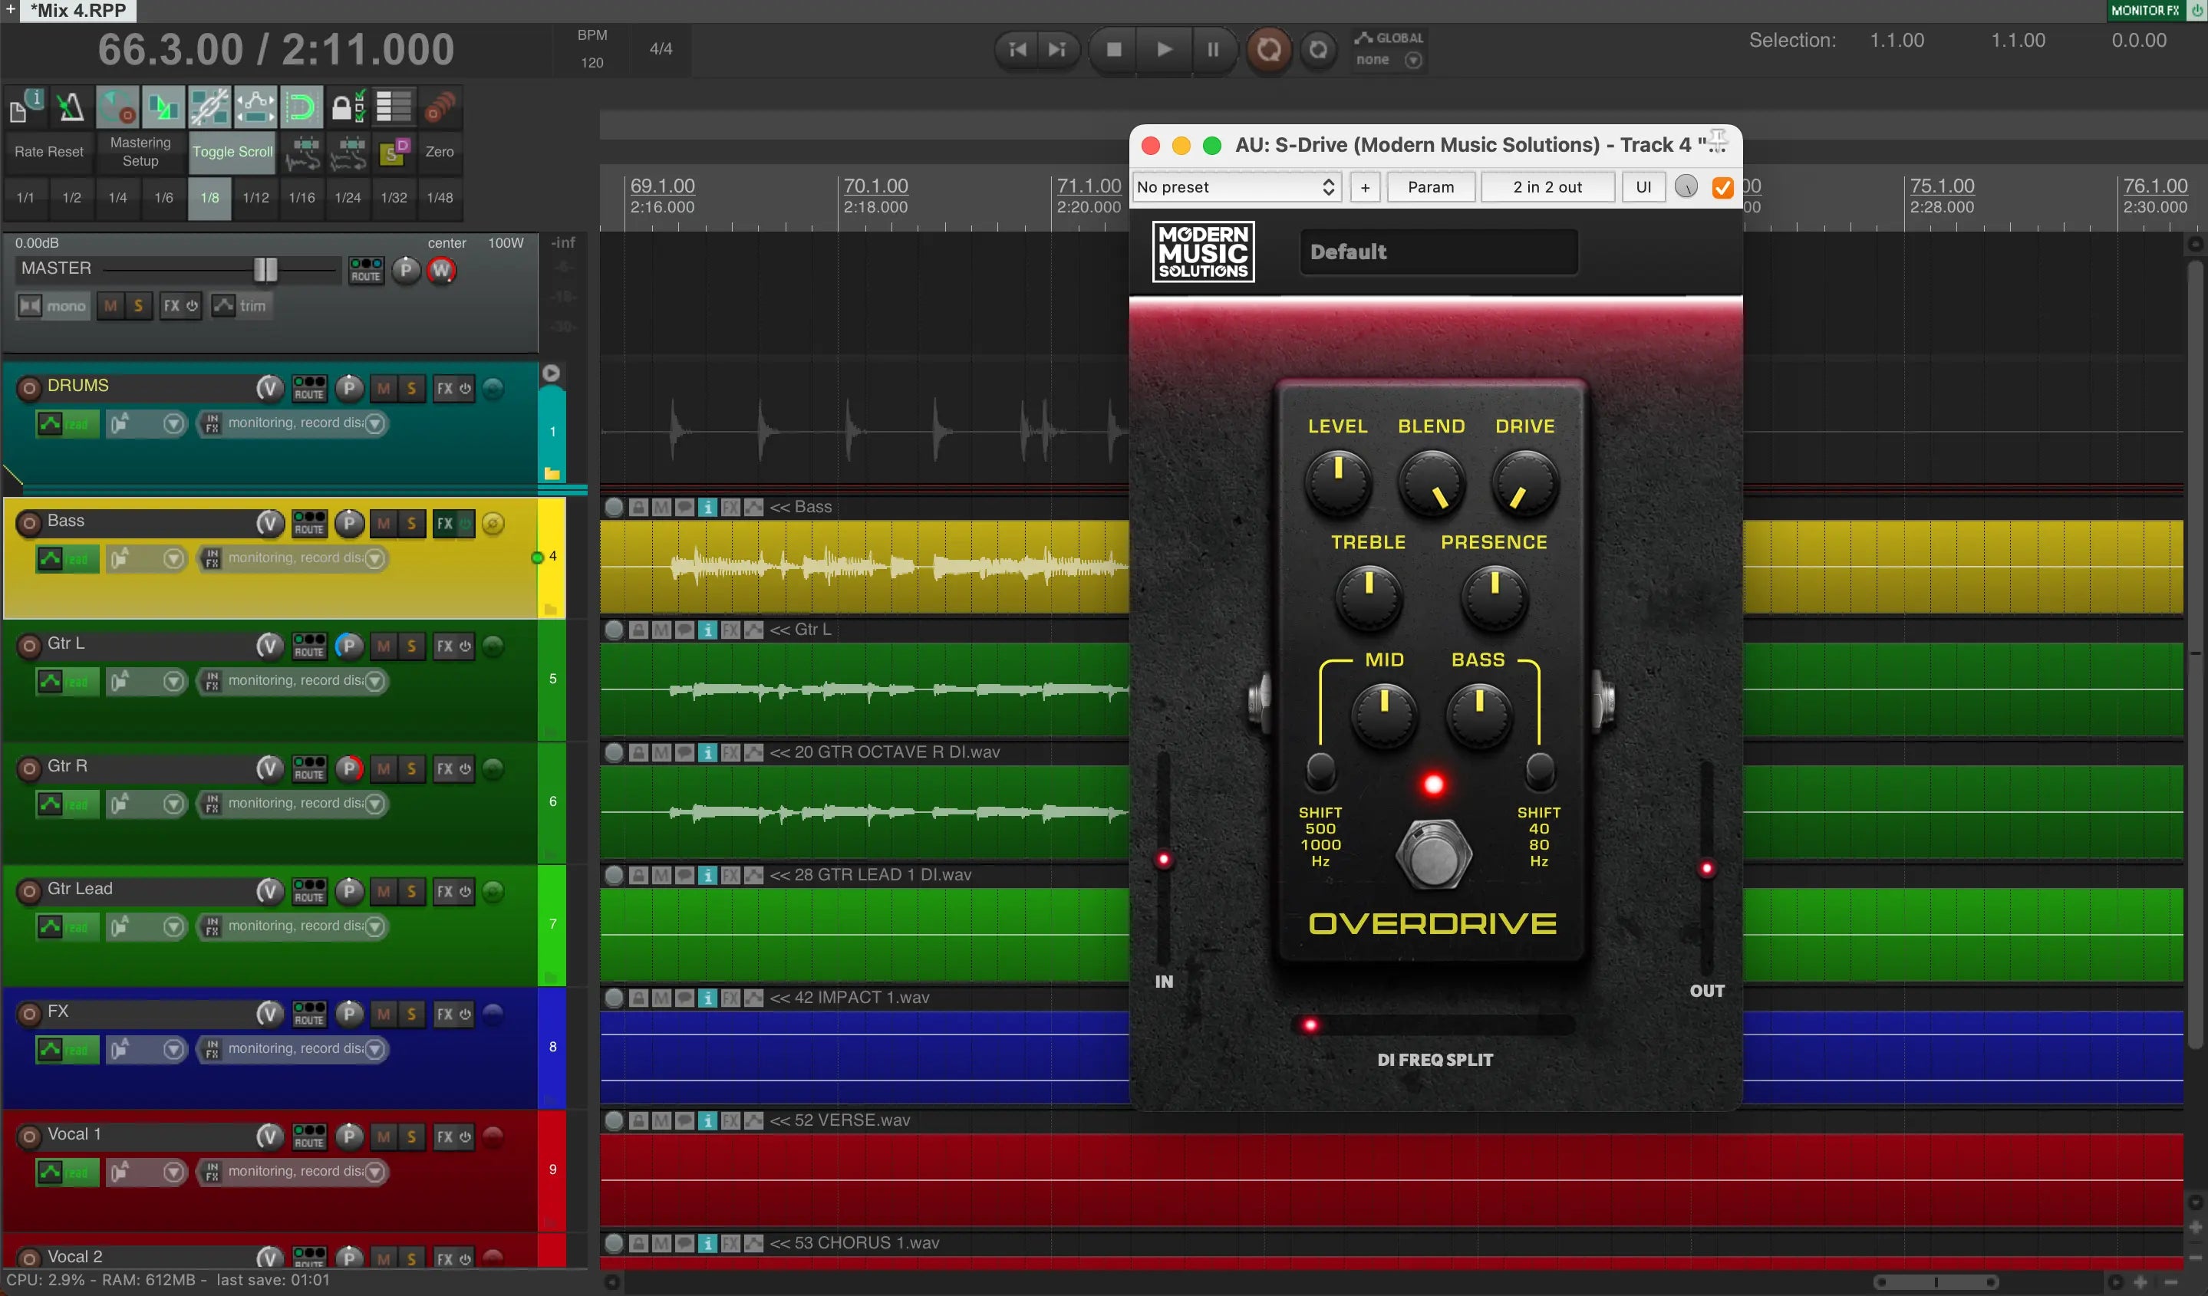Click the stop button in transport controls
The height and width of the screenshot is (1296, 2208).
[1112, 48]
